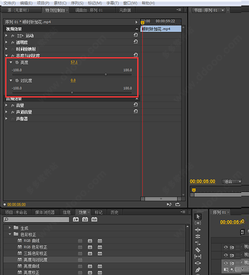Expand the 运动 effect properties
Screen dimensions: 249x275
click(x=6, y=35)
